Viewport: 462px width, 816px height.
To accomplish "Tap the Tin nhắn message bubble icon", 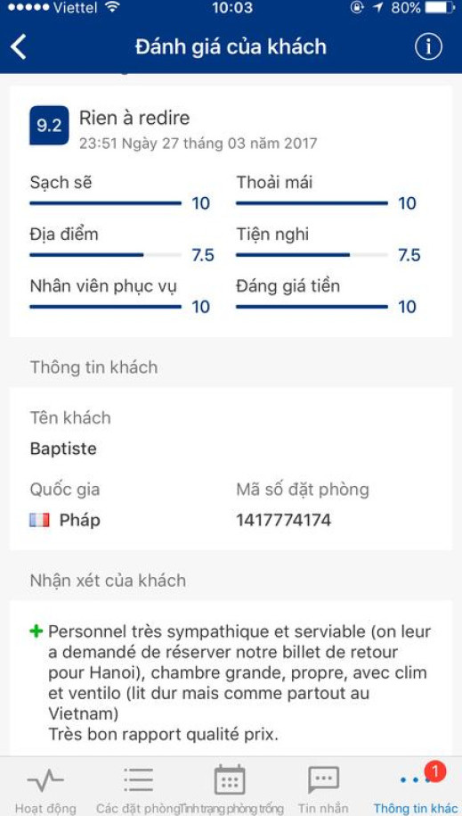I will tap(323, 779).
